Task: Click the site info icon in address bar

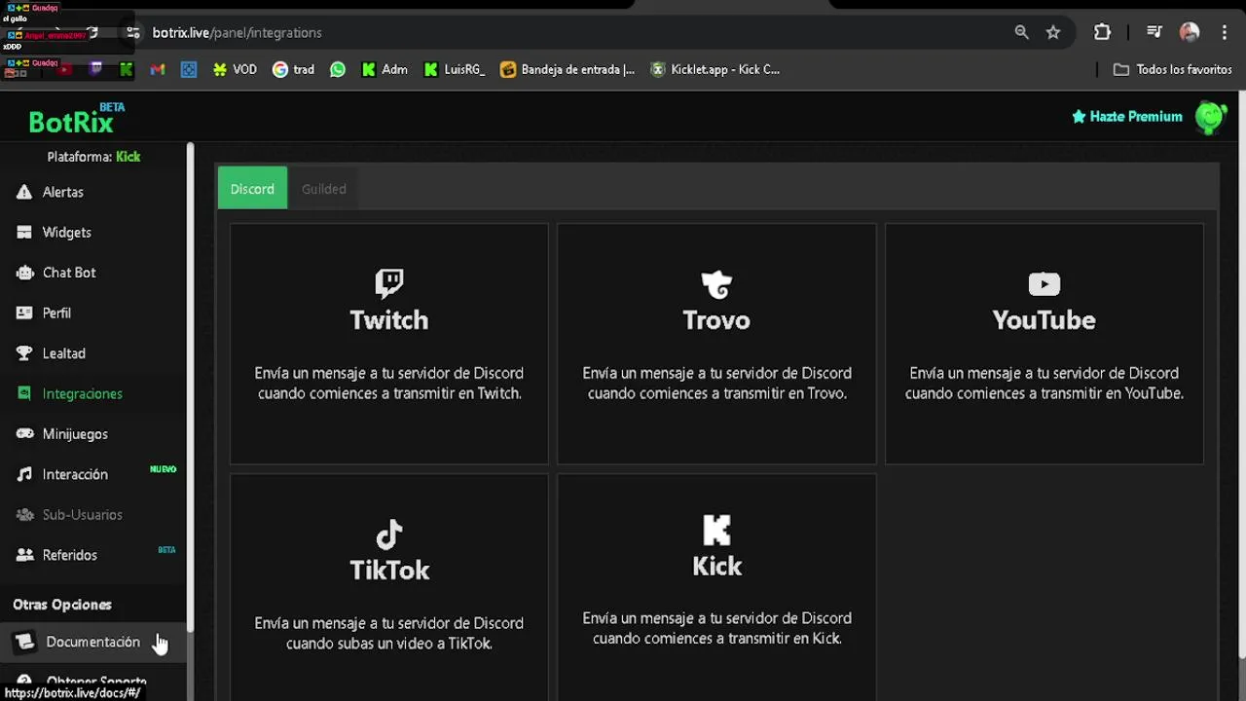Action: pyautogui.click(x=133, y=32)
